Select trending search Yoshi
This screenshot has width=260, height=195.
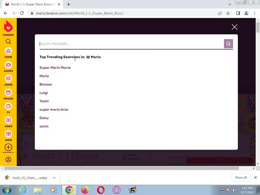point(44,101)
